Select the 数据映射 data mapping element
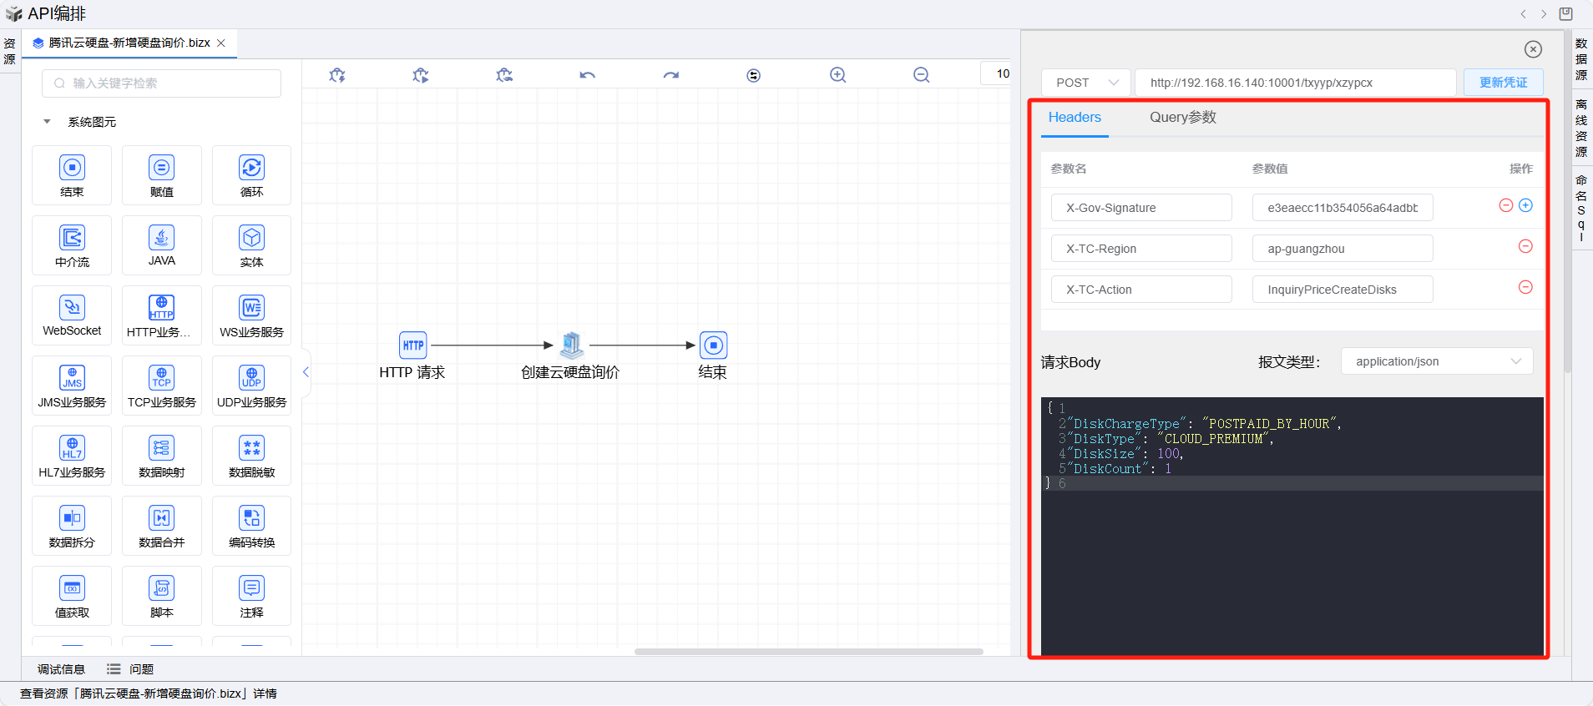 pos(162,456)
